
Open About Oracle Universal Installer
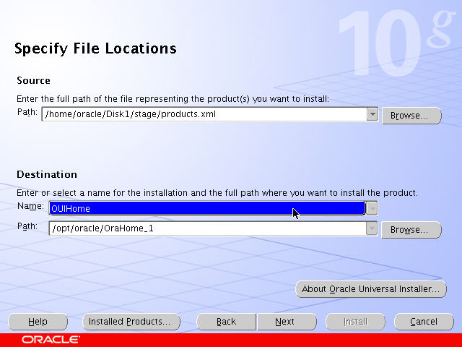tap(370, 289)
